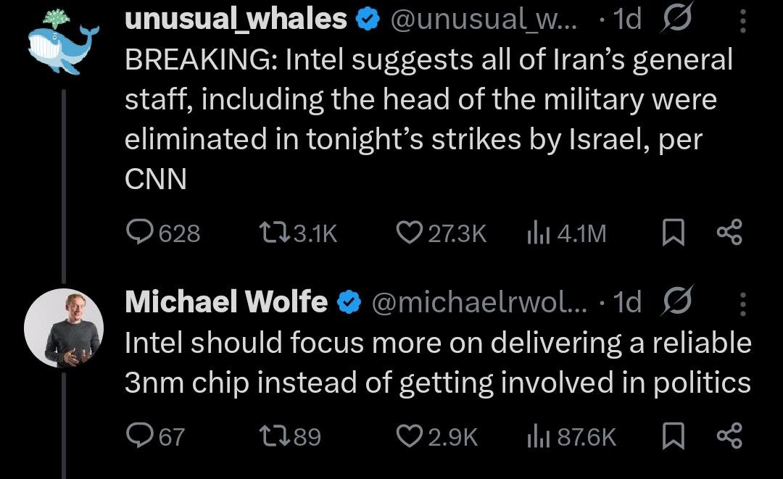Viewport: 783px width, 479px height.
Task: View analytics for Michael Wolfe's reply
Action: (x=536, y=436)
